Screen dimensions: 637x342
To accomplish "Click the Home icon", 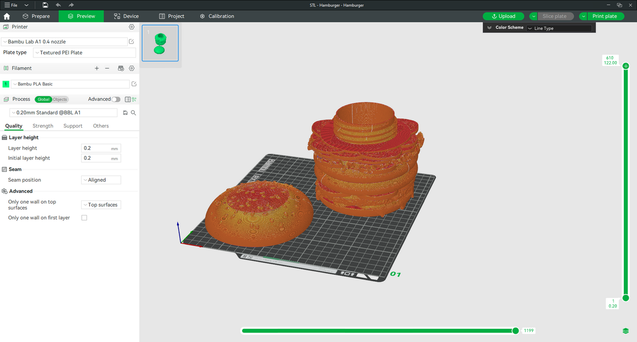I will 7,16.
